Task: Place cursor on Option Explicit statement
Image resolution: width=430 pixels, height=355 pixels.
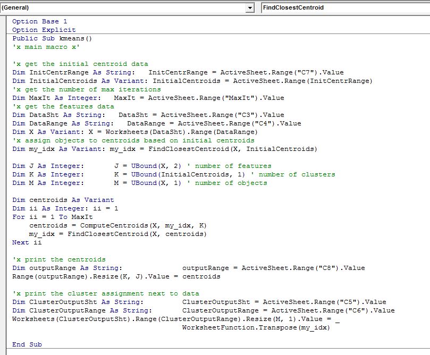Action: [x=44, y=30]
